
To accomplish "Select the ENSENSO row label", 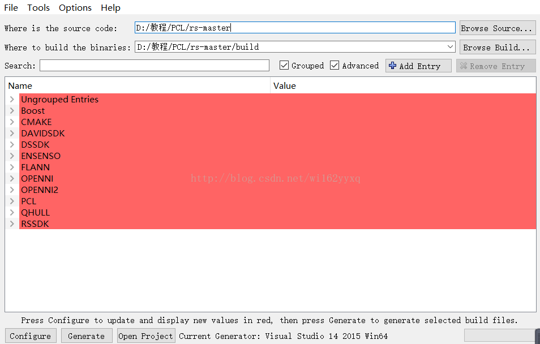I will tap(41, 156).
